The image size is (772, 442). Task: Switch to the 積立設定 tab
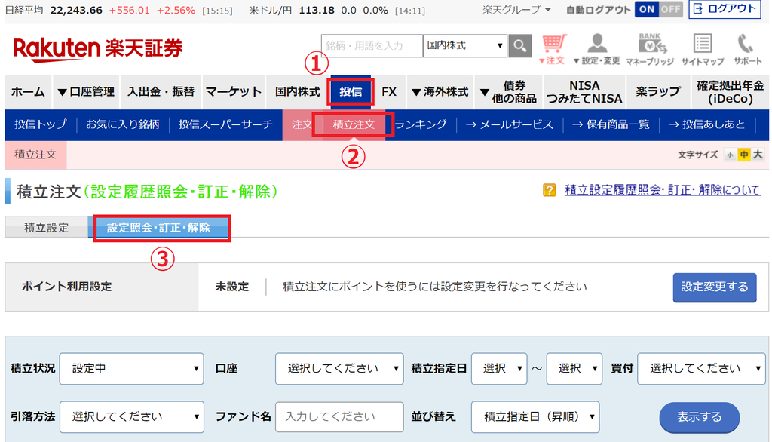coord(46,228)
